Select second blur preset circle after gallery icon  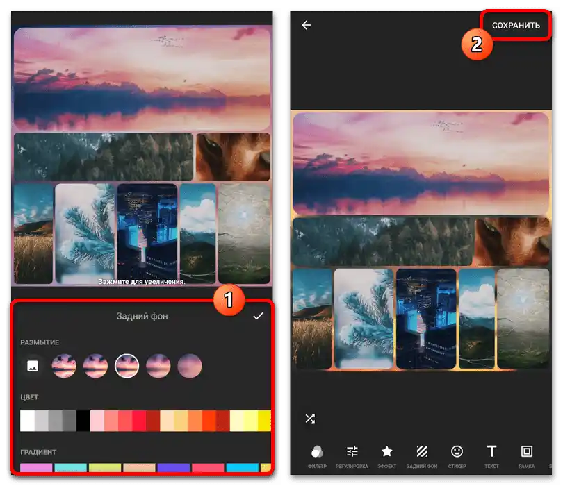click(95, 366)
